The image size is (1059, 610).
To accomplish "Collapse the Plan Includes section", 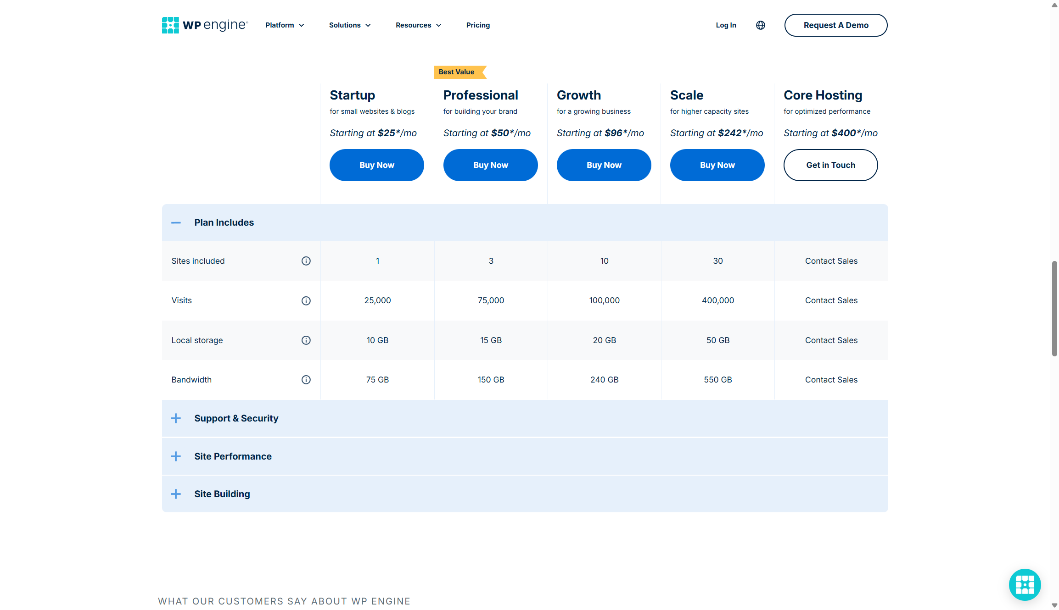I will click(176, 222).
